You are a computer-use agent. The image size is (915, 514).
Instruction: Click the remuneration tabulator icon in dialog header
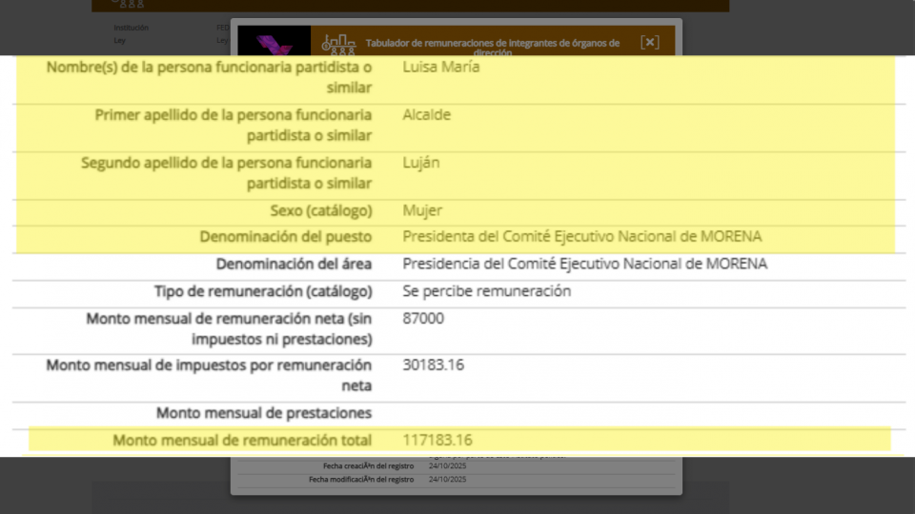click(x=338, y=44)
